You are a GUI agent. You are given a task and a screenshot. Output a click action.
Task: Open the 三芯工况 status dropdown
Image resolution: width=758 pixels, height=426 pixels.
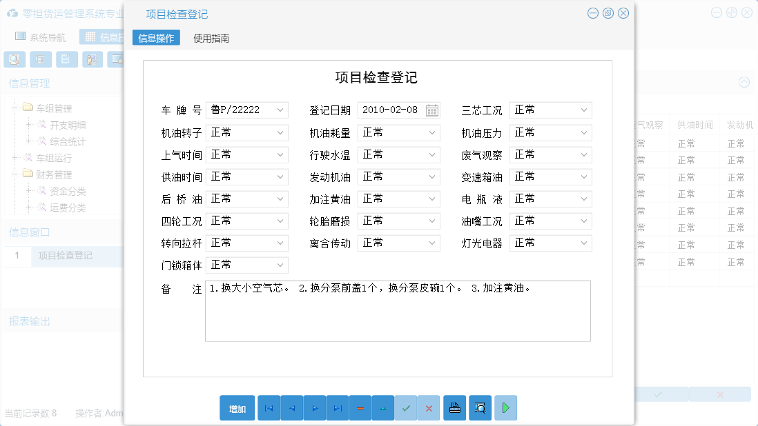pos(583,110)
